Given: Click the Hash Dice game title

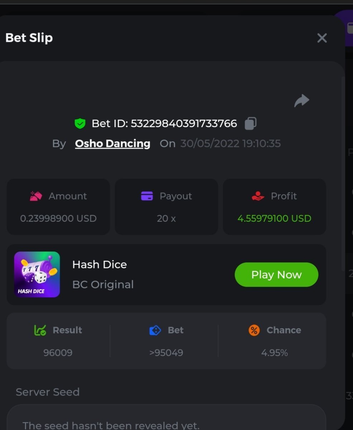Looking at the screenshot, I should (100, 264).
